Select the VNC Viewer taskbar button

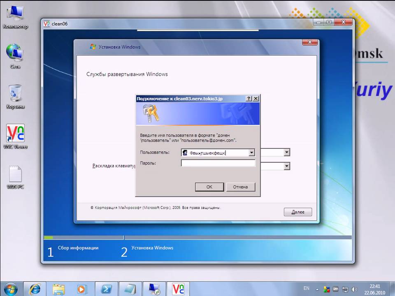tap(178, 289)
